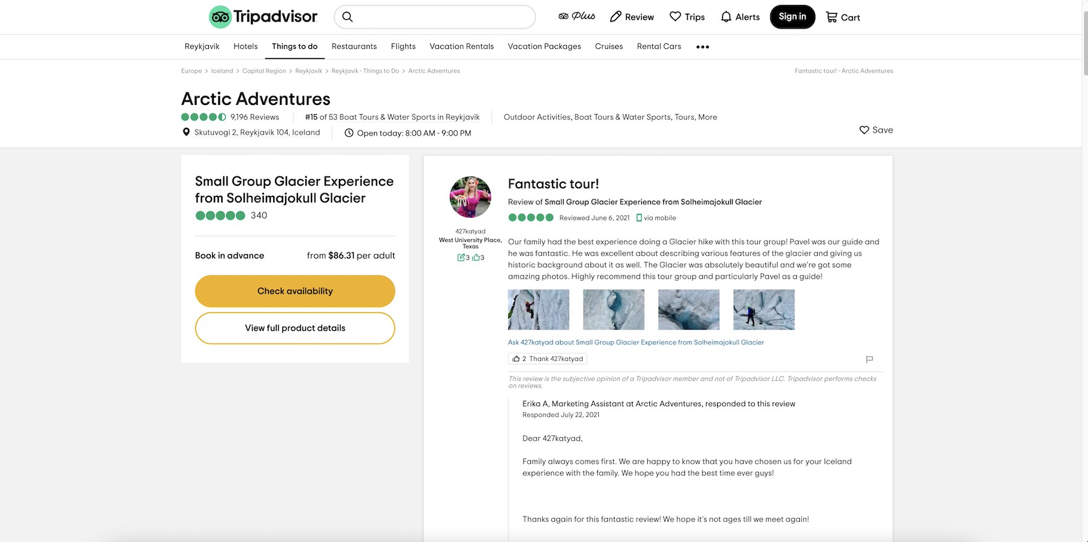Viewport: 1088px width, 542px height.
Task: Open the first glacier climbing photo
Action: tap(538, 310)
